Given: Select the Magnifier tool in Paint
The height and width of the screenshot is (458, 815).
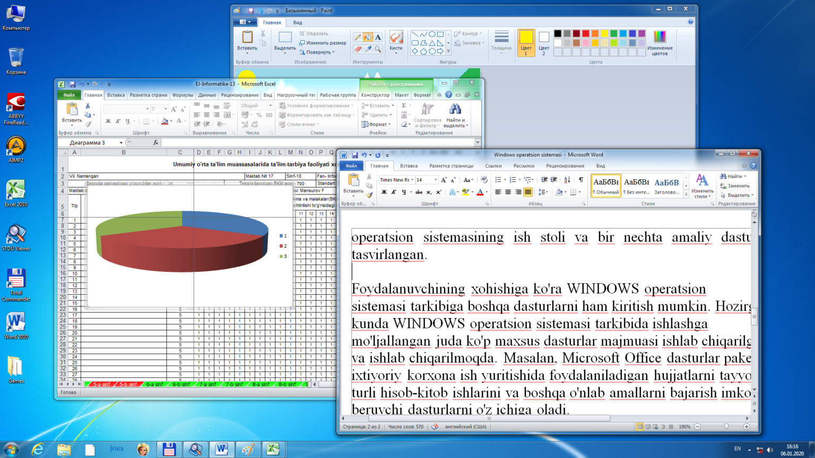Looking at the screenshot, I should [x=377, y=49].
